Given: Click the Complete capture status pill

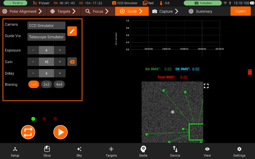Looking at the screenshot, I should 203,3.
